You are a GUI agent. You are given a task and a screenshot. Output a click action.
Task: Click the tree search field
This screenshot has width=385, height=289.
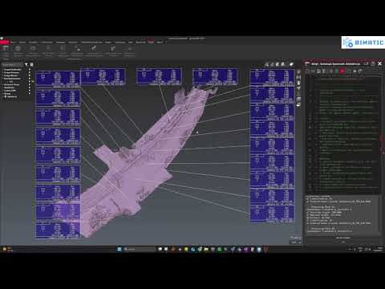pyautogui.click(x=12, y=64)
